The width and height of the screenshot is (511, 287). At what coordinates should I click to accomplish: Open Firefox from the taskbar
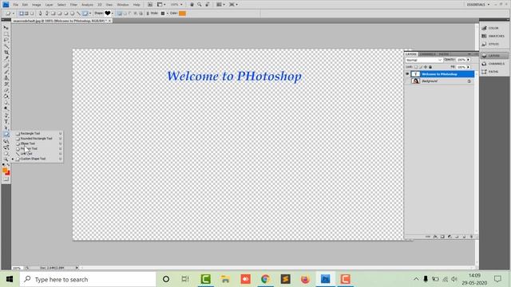pyautogui.click(x=305, y=279)
